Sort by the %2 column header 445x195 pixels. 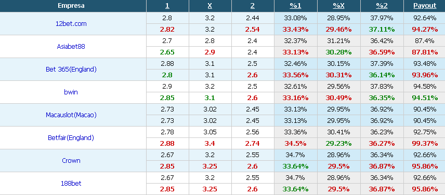pos(382,6)
